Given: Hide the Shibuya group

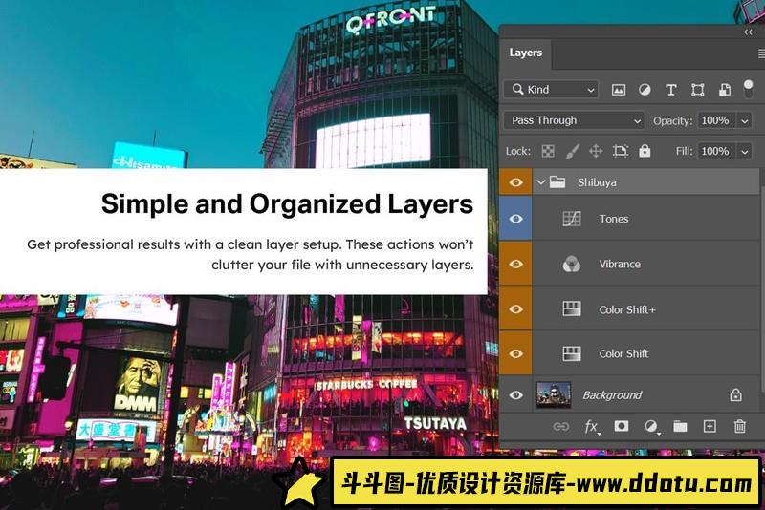Looking at the screenshot, I should coord(516,182).
